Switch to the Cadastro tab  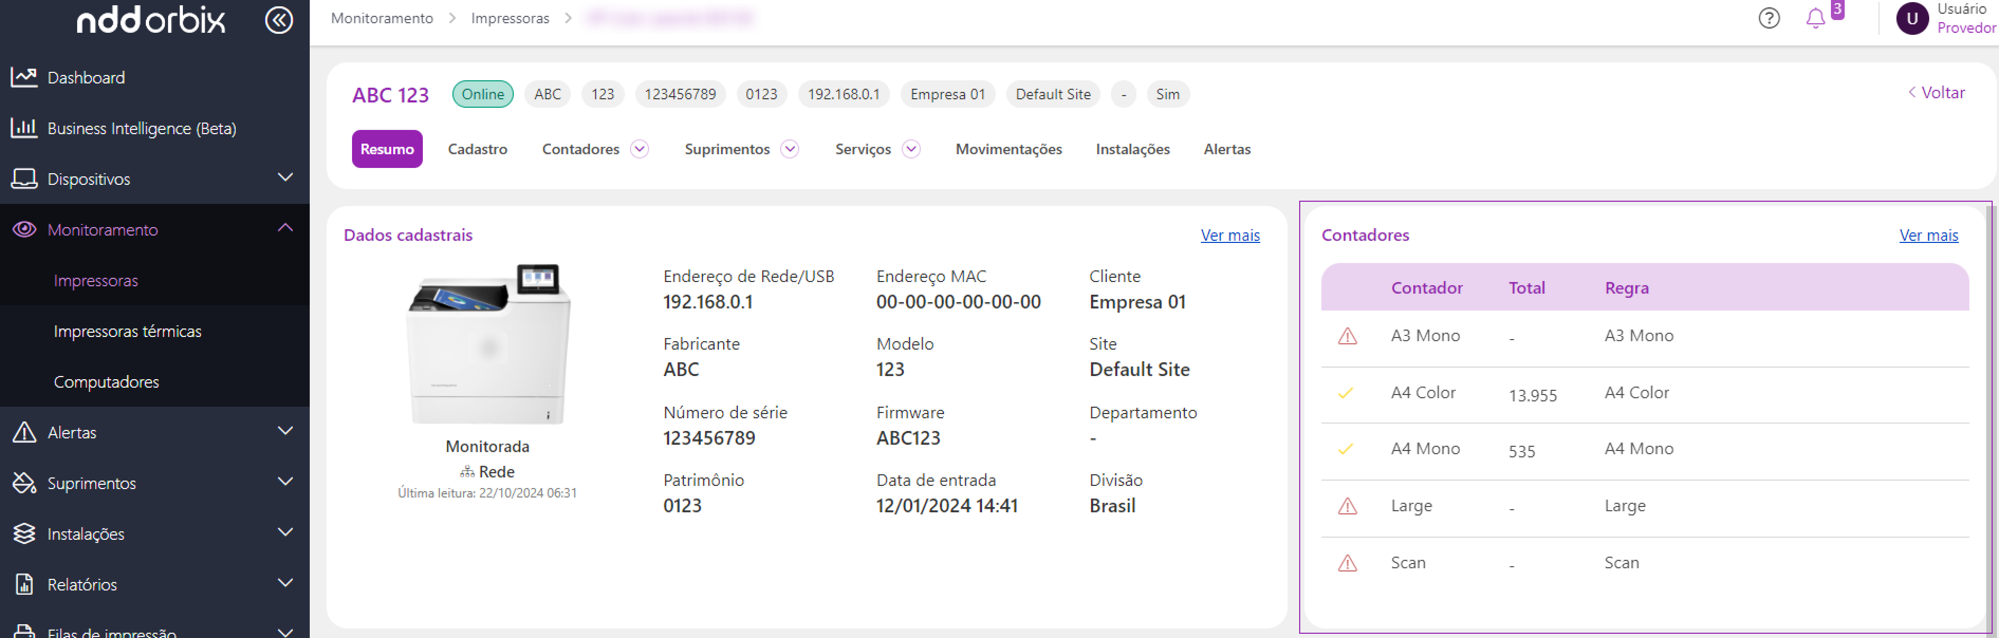pyautogui.click(x=477, y=149)
